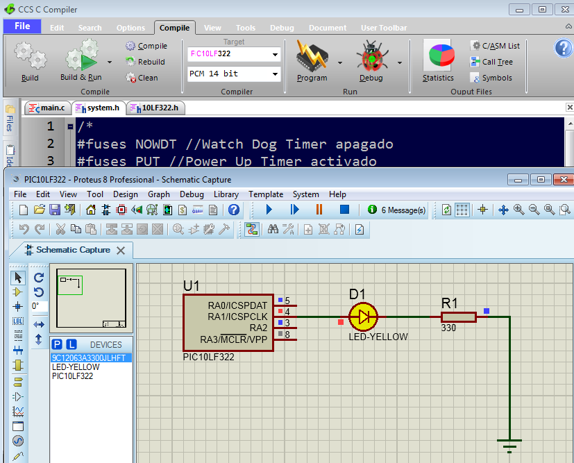The width and height of the screenshot is (574, 463).
Task: Open the C/ASM List output file
Action: (496, 46)
